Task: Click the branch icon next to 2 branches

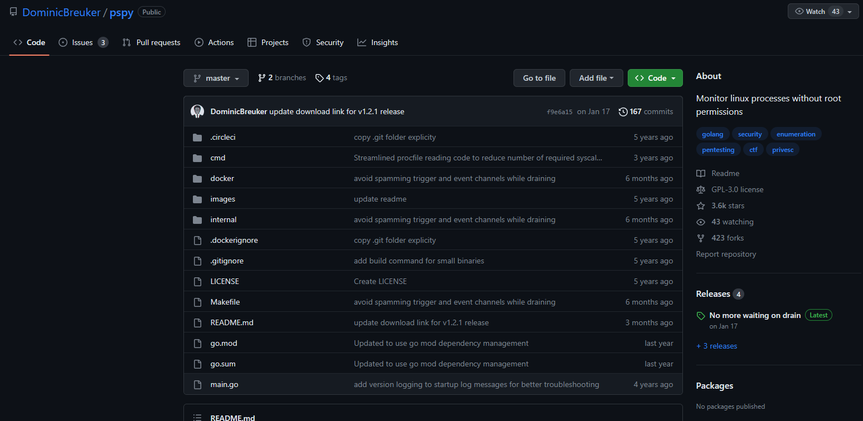Action: pos(261,78)
